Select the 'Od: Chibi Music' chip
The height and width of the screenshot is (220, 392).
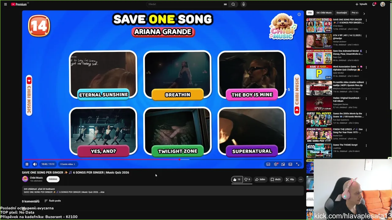point(324,13)
